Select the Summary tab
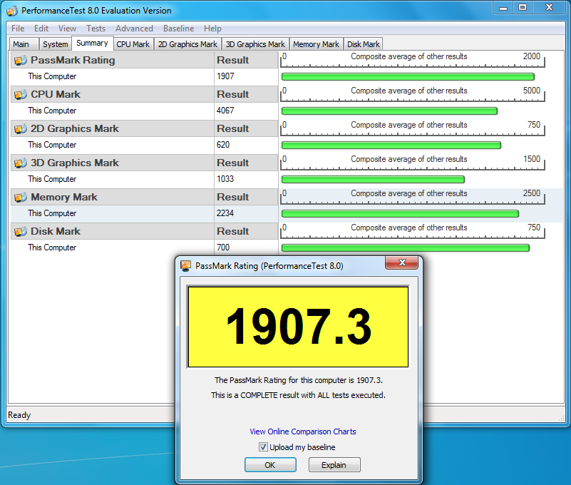The width and height of the screenshot is (571, 485). [x=93, y=43]
